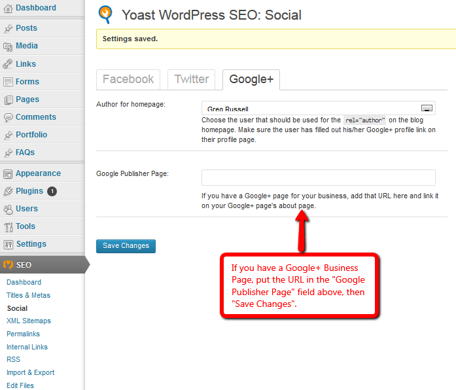Click the 'Settings saved.' notice text
The height and width of the screenshot is (390, 456).
[130, 39]
